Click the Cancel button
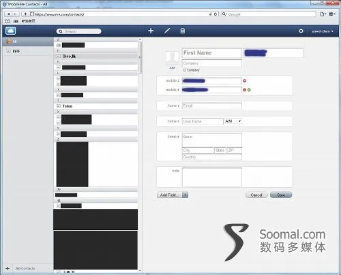Image resolution: width=341 pixels, height=275 pixels. point(256,195)
